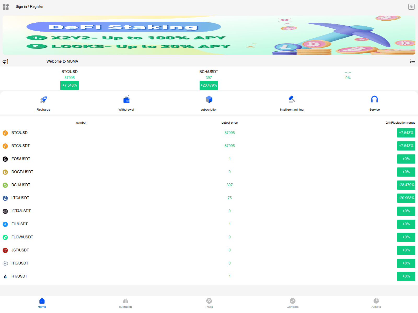Click the IOTA coin icon
Image resolution: width=418 pixels, height=313 pixels.
click(x=5, y=211)
